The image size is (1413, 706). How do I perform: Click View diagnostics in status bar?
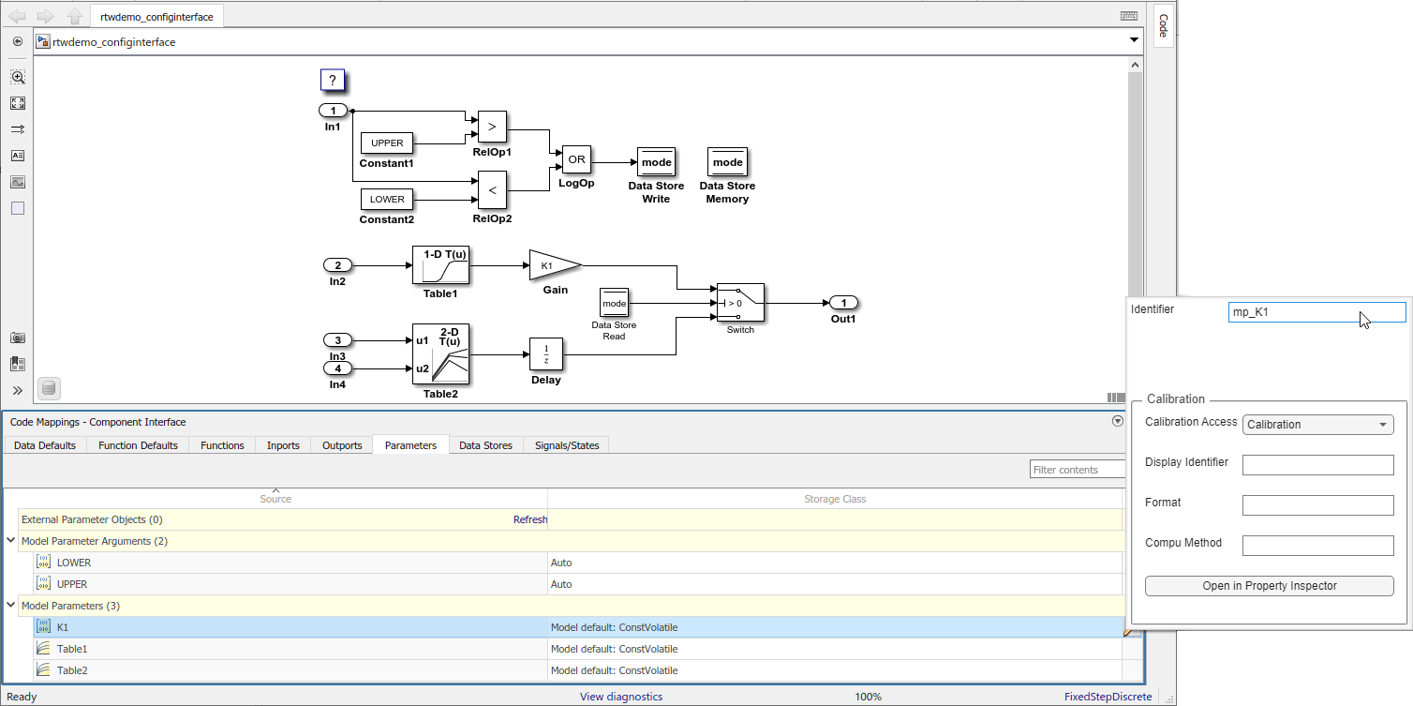coord(621,697)
